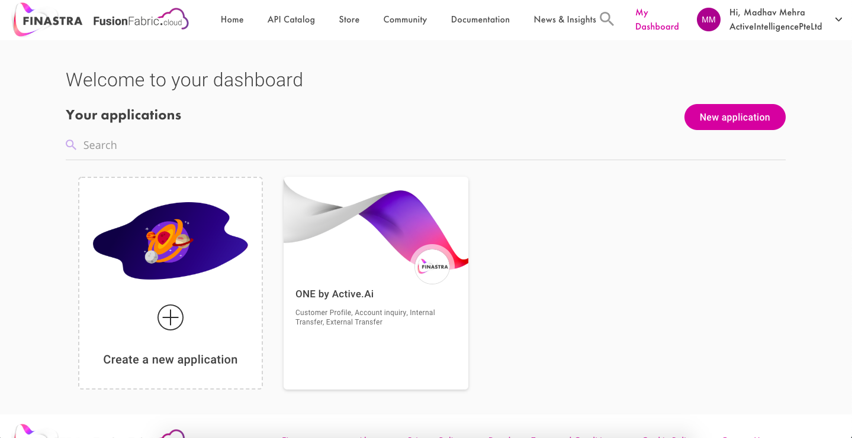Click the New application button
This screenshot has width=852, height=438.
point(735,117)
